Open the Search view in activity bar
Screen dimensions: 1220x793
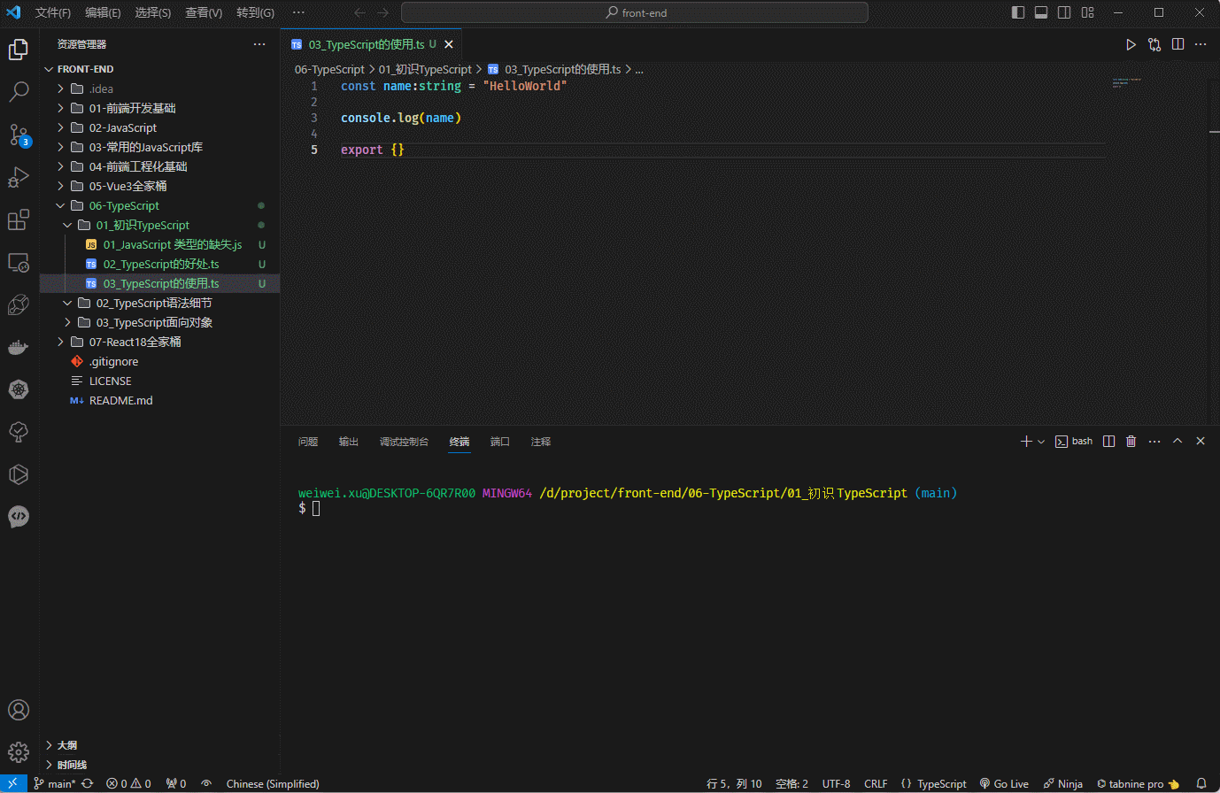click(19, 91)
